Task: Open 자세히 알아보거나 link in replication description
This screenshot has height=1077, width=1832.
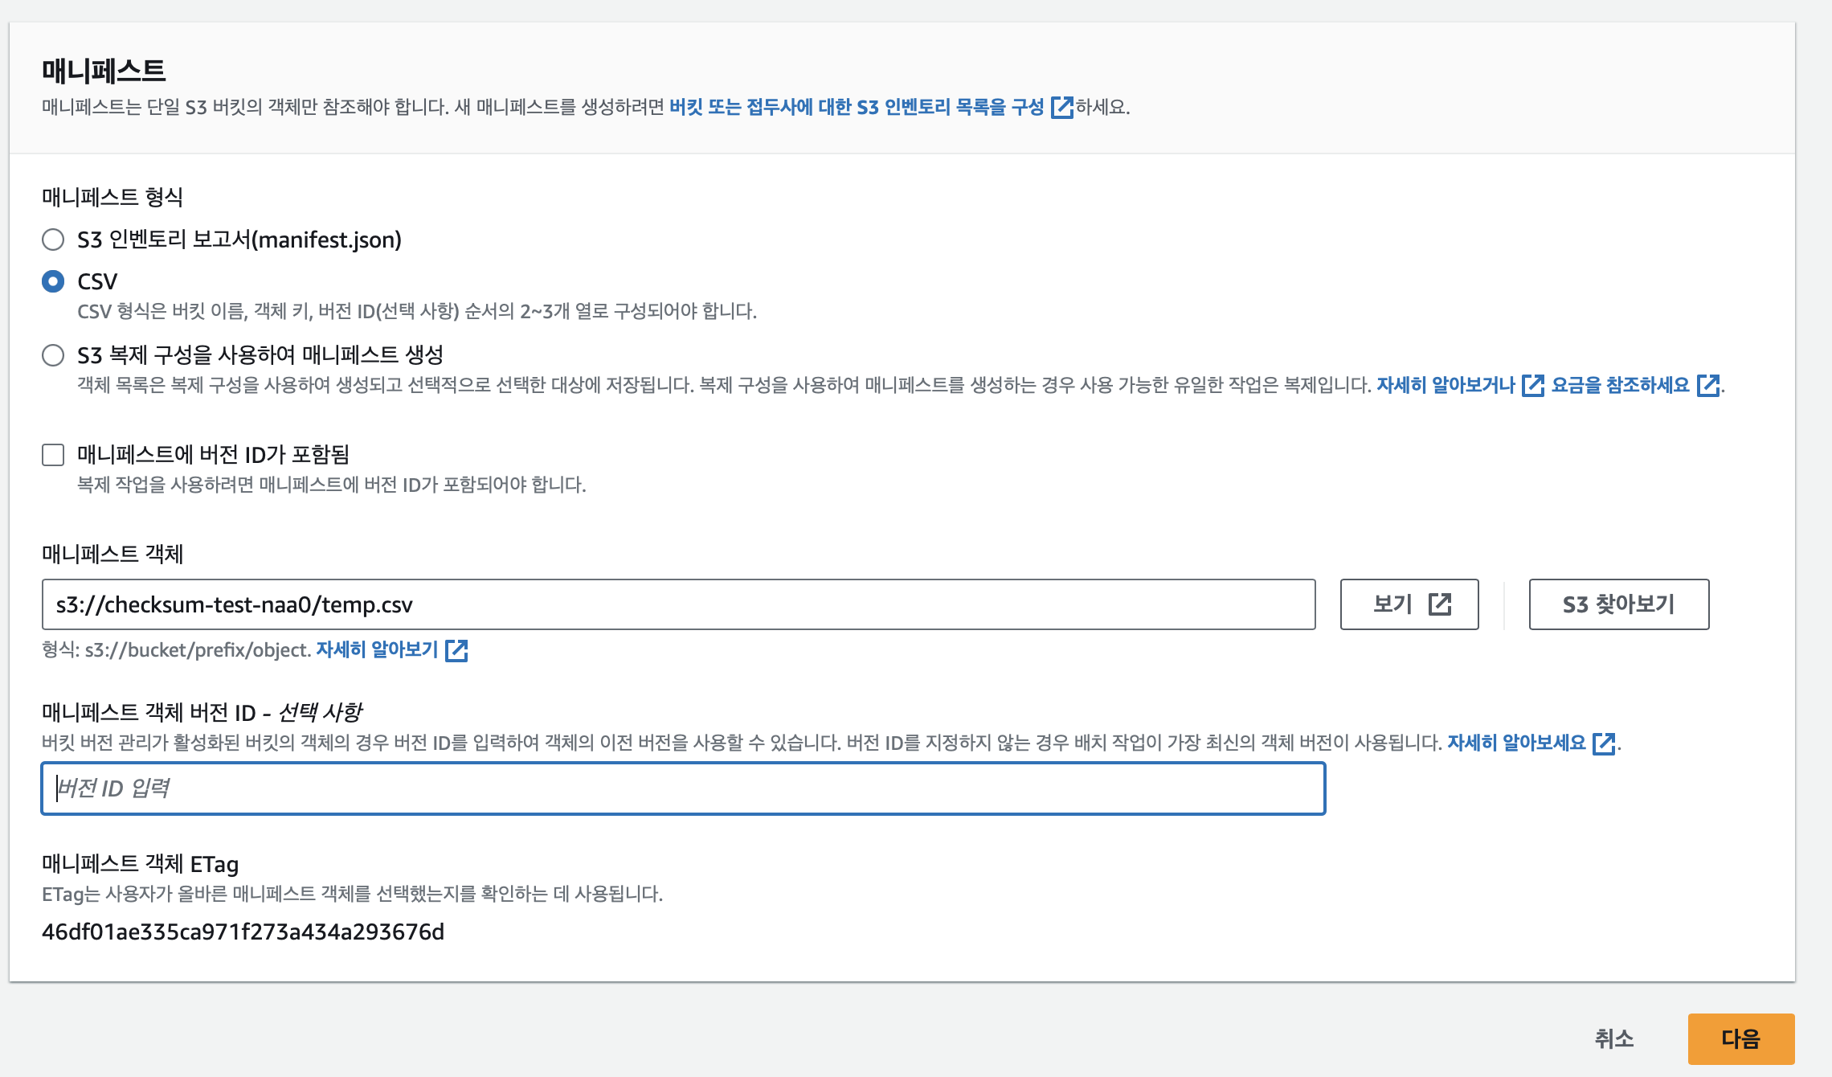Action: (1446, 385)
